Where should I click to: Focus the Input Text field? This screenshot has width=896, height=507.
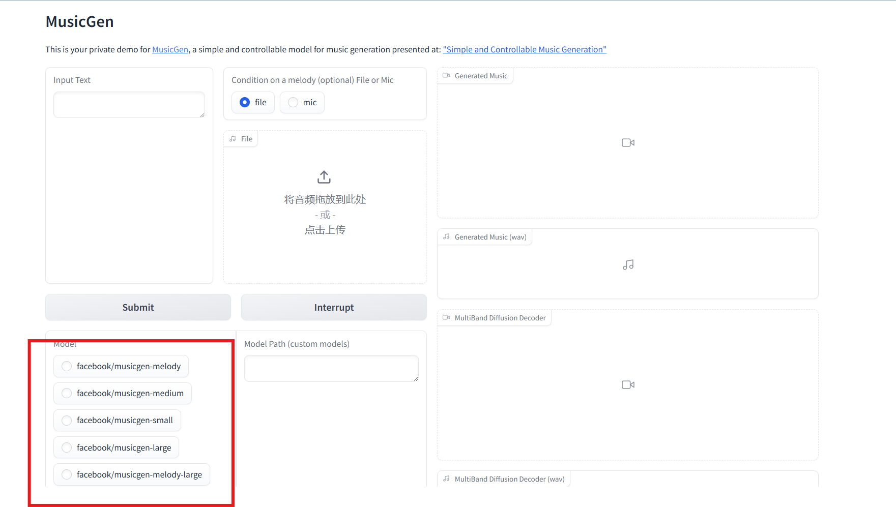tap(129, 105)
